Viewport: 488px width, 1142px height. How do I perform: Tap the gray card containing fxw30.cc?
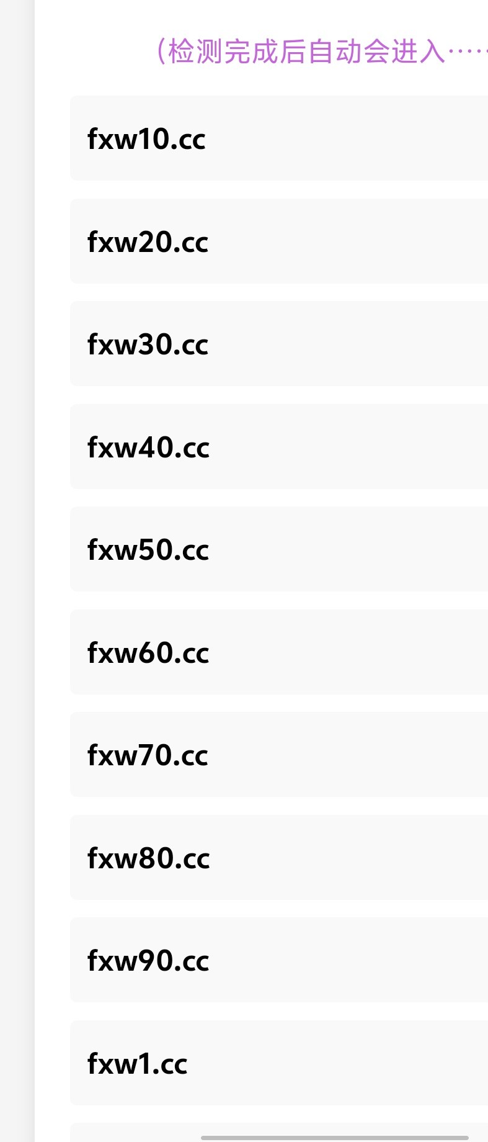pos(279,343)
